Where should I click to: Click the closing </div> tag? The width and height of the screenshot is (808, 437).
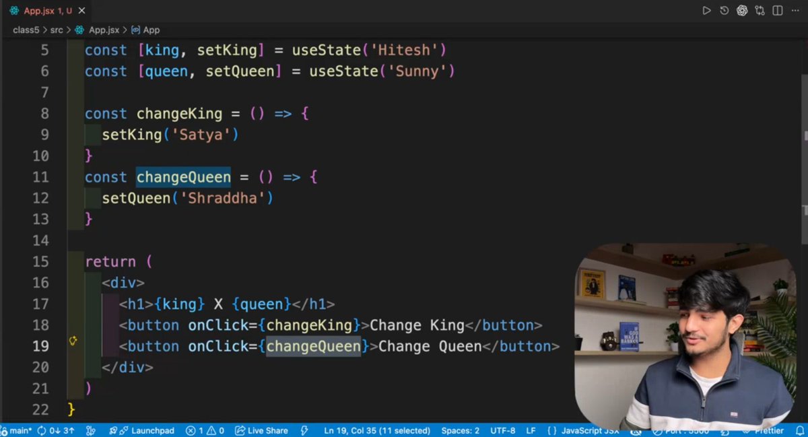[x=127, y=367]
